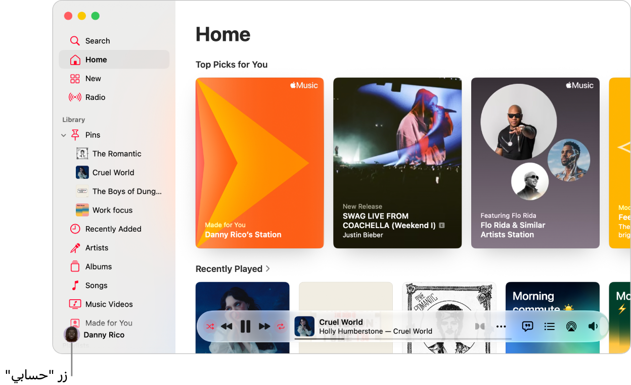The height and width of the screenshot is (385, 631).
Task: Click the Library section label
Action: [x=74, y=120]
